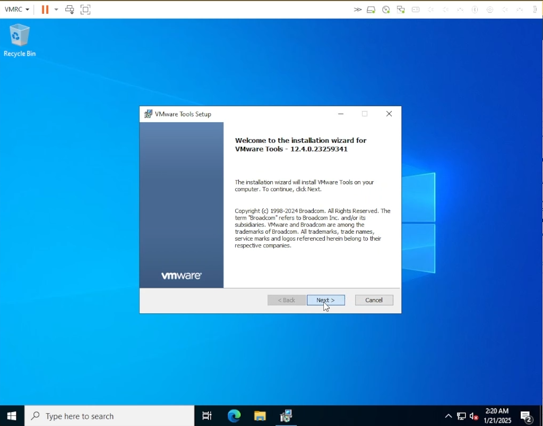Expand the pause button dropdown arrow
Image resolution: width=543 pixels, height=426 pixels.
[56, 9]
